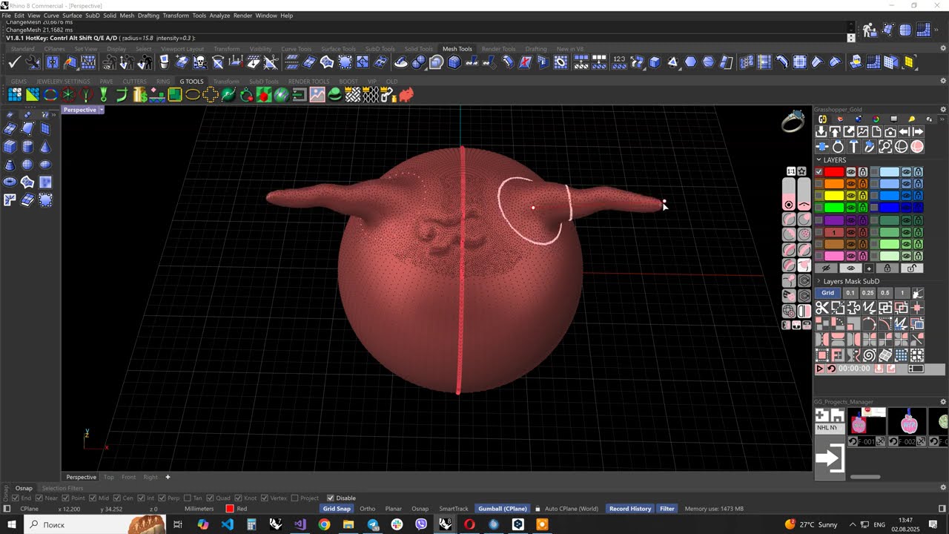This screenshot has width=949, height=534.
Task: Click the red pig icon in G TOOLS
Action: [x=406, y=94]
